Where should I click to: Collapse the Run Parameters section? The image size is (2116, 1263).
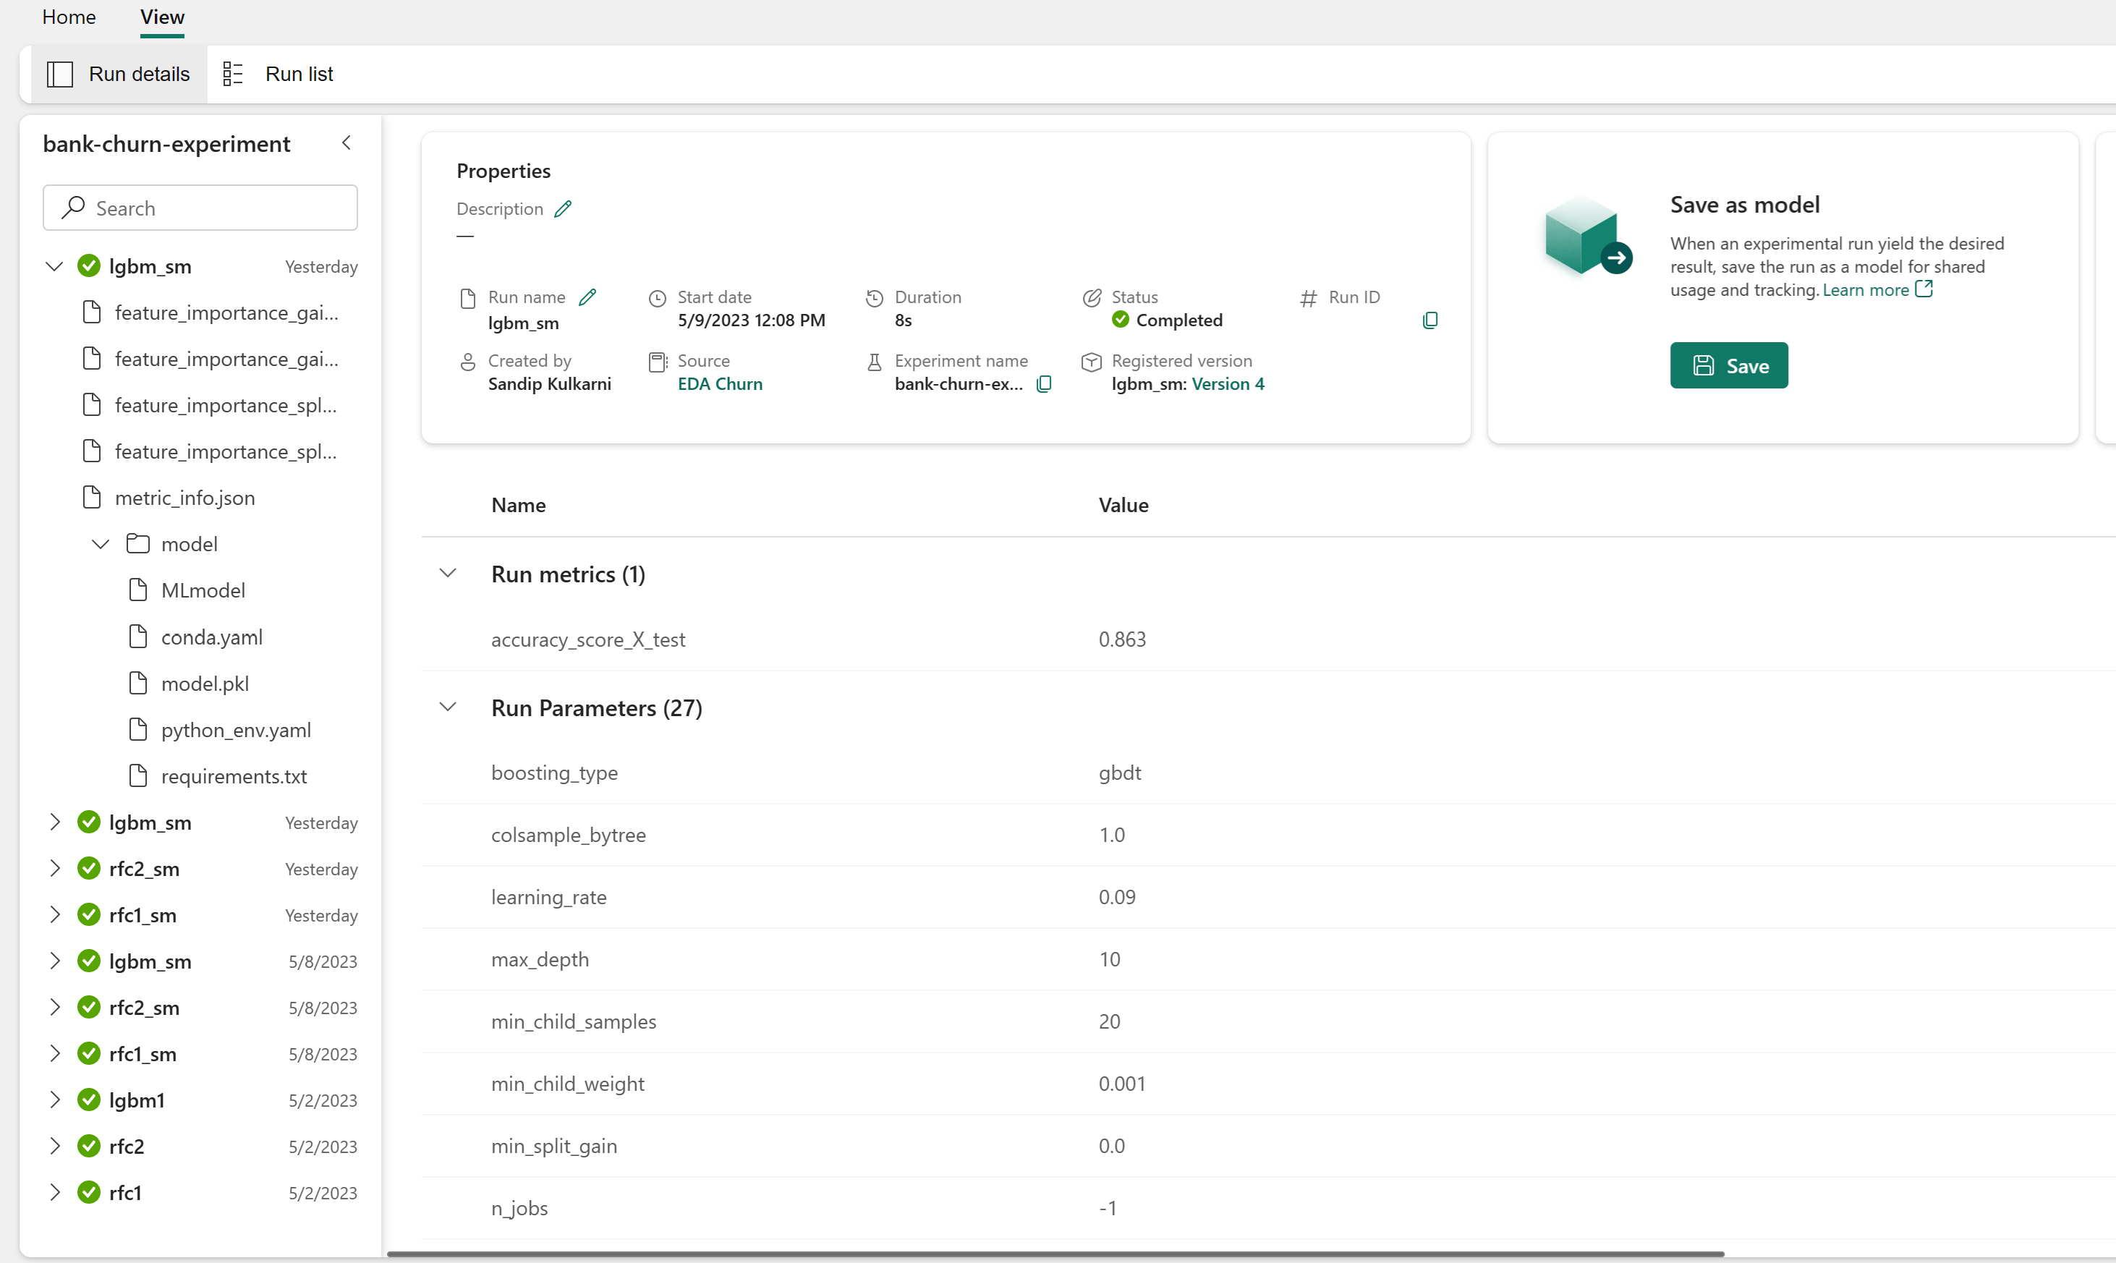point(448,707)
